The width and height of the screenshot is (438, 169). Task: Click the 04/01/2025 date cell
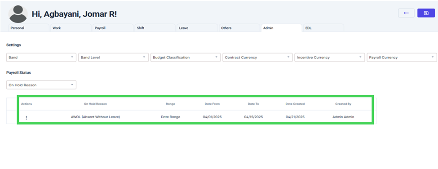pyautogui.click(x=212, y=117)
